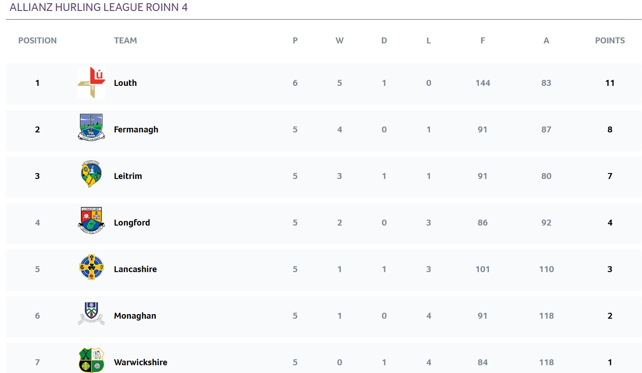Click Louth's 11 points value
This screenshot has height=373, width=642.
pos(610,83)
